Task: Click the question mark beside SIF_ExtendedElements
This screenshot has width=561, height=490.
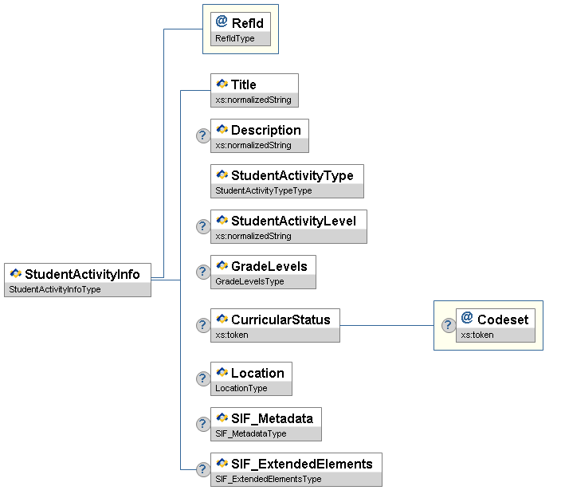Action: tap(203, 469)
